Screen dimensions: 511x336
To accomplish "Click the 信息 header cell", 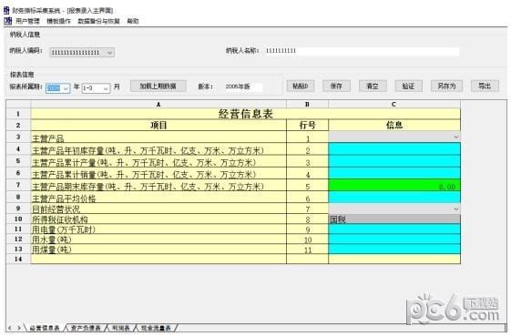I will point(394,125).
